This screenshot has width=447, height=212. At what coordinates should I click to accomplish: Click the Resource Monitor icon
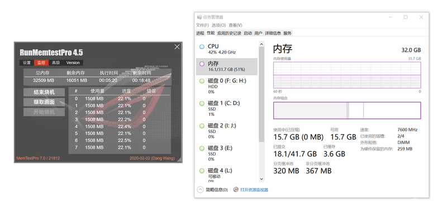click(x=236, y=190)
